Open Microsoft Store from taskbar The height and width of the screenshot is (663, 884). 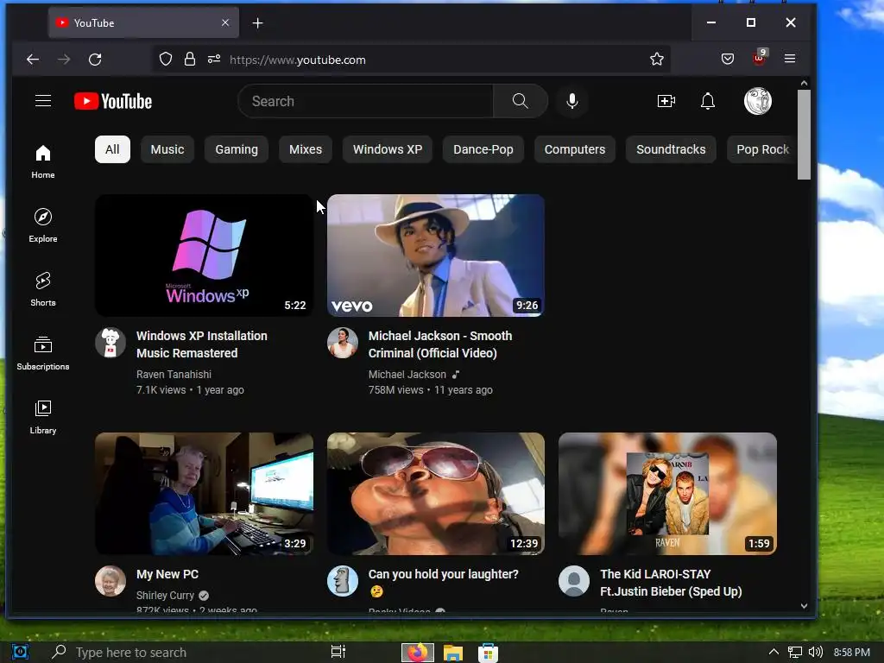click(x=488, y=653)
